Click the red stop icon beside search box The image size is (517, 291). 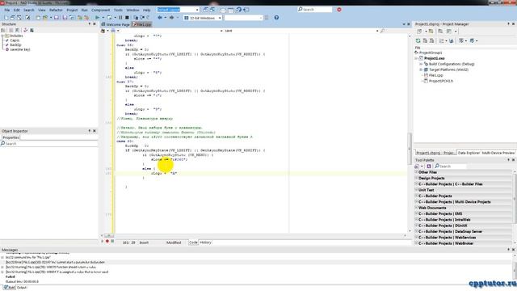pos(339,10)
